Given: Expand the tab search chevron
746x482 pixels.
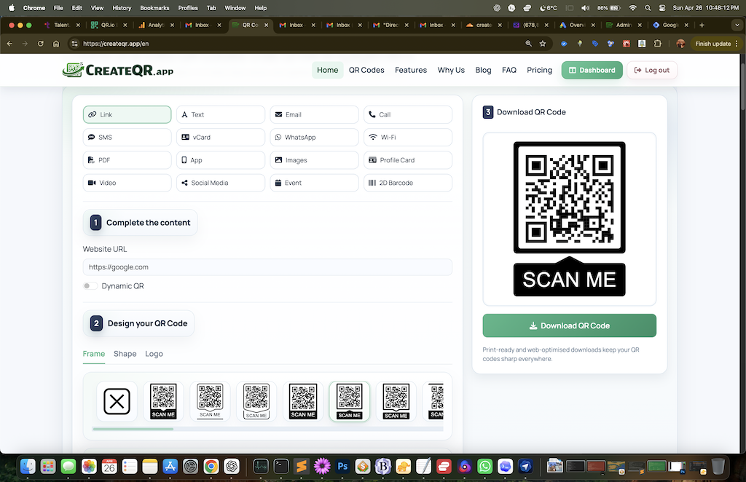Looking at the screenshot, I should [x=737, y=25].
